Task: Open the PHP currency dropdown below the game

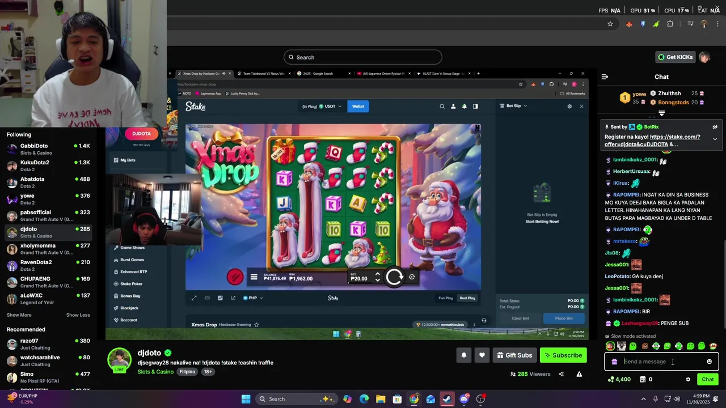Action: pyautogui.click(x=253, y=298)
